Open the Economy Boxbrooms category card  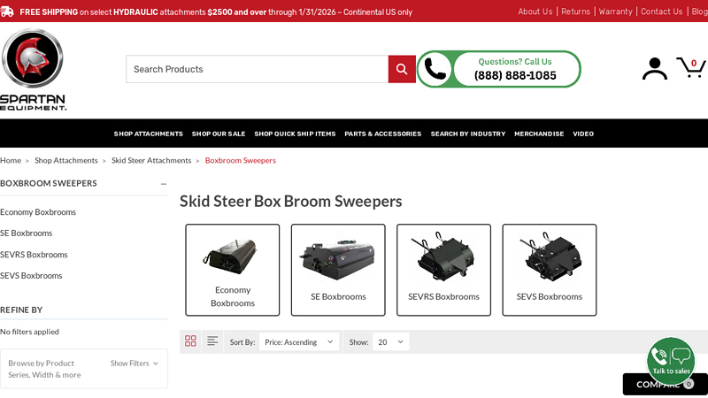tap(233, 270)
